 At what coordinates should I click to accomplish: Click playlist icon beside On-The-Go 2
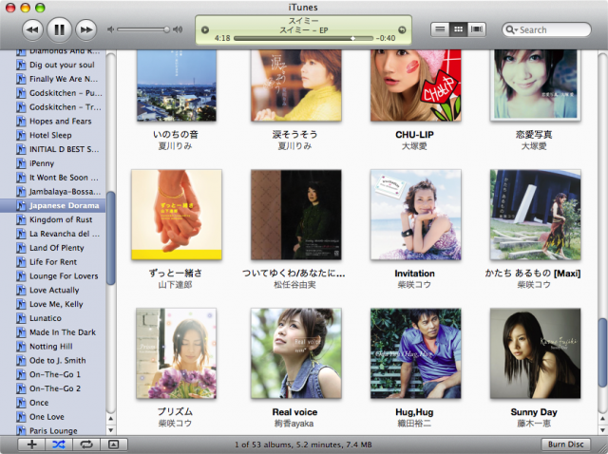(21, 388)
